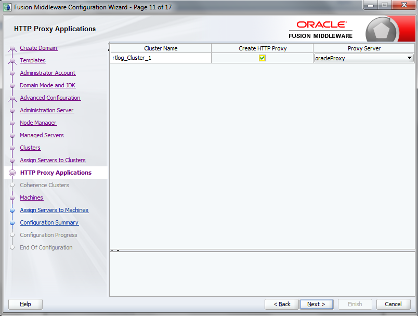Screen dimensions: 418x316
Task: Click the Cluster Name column header
Action: (x=161, y=48)
